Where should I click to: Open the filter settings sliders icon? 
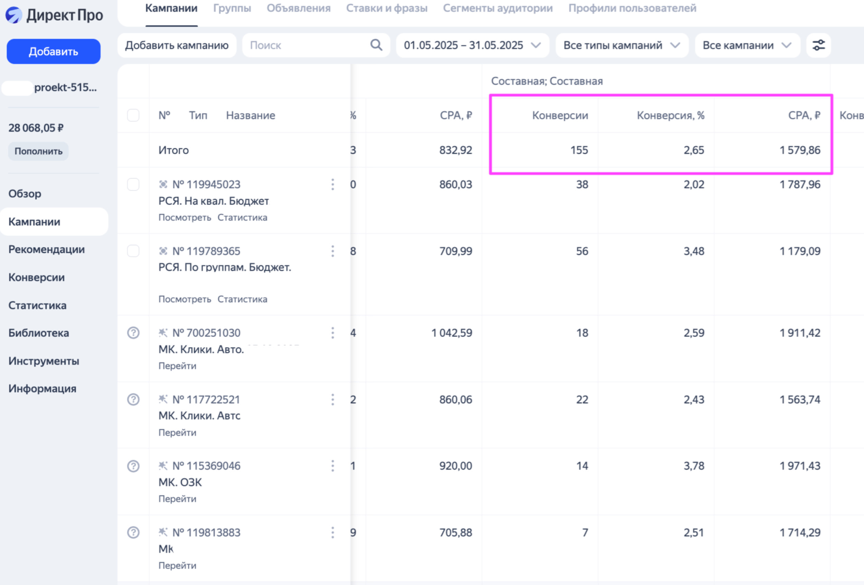[818, 45]
